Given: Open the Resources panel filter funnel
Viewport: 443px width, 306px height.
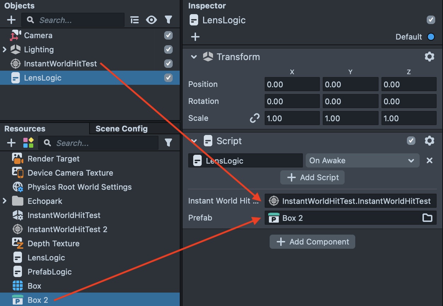Looking at the screenshot, I should click(168, 142).
